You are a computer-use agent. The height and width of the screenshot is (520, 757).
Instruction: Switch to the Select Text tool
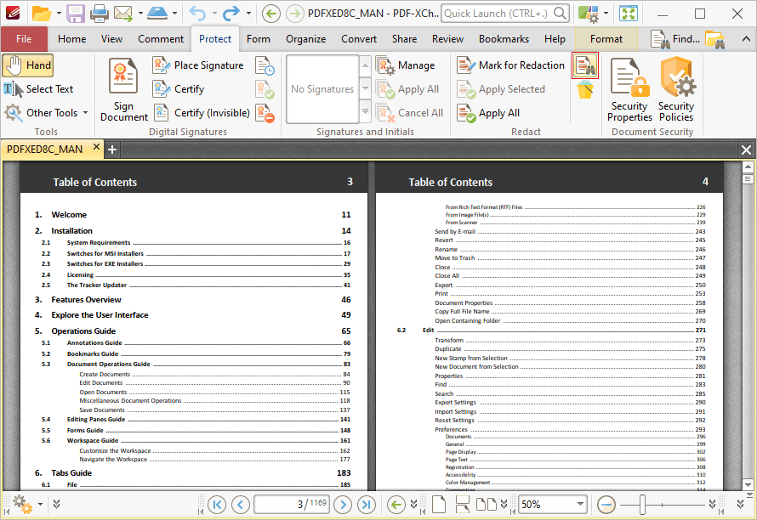tap(38, 88)
